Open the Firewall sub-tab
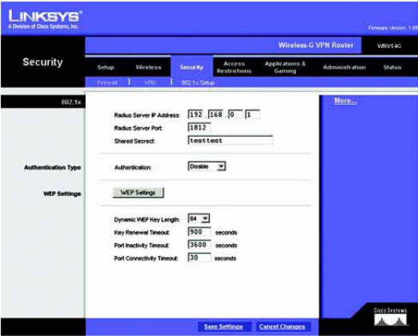418x336 pixels. [x=107, y=82]
